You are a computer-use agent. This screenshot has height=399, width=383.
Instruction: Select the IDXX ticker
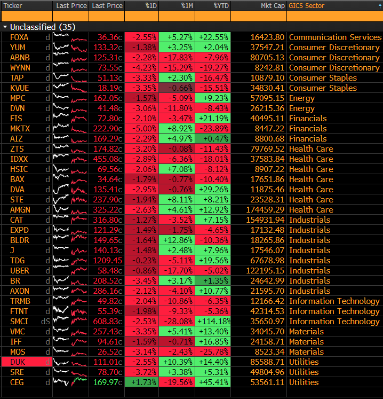[19, 159]
